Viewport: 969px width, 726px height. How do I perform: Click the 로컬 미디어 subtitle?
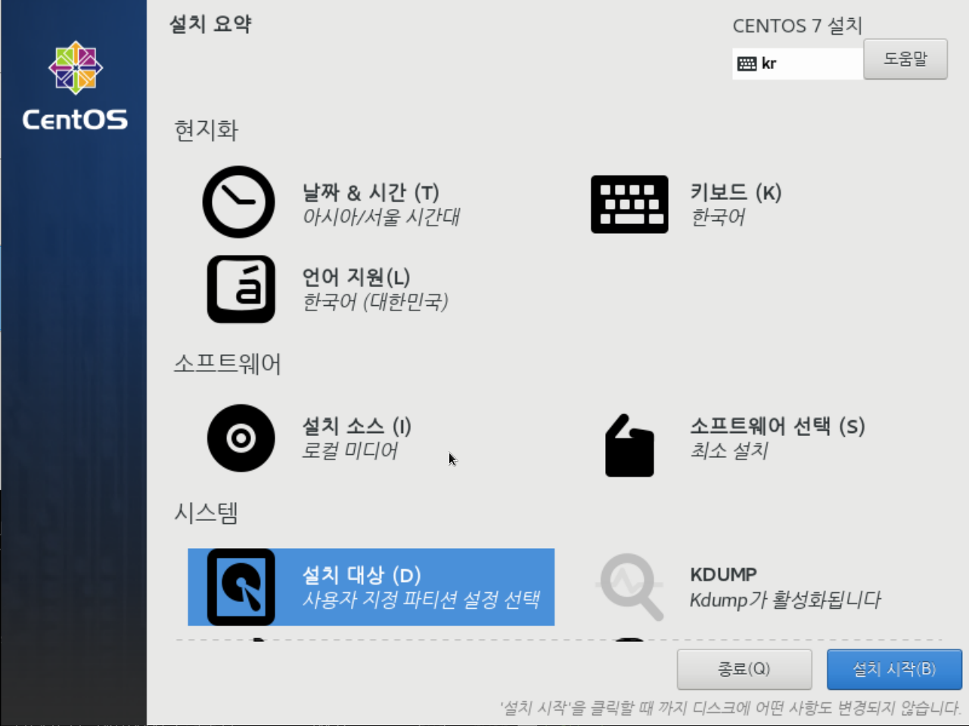click(x=349, y=451)
